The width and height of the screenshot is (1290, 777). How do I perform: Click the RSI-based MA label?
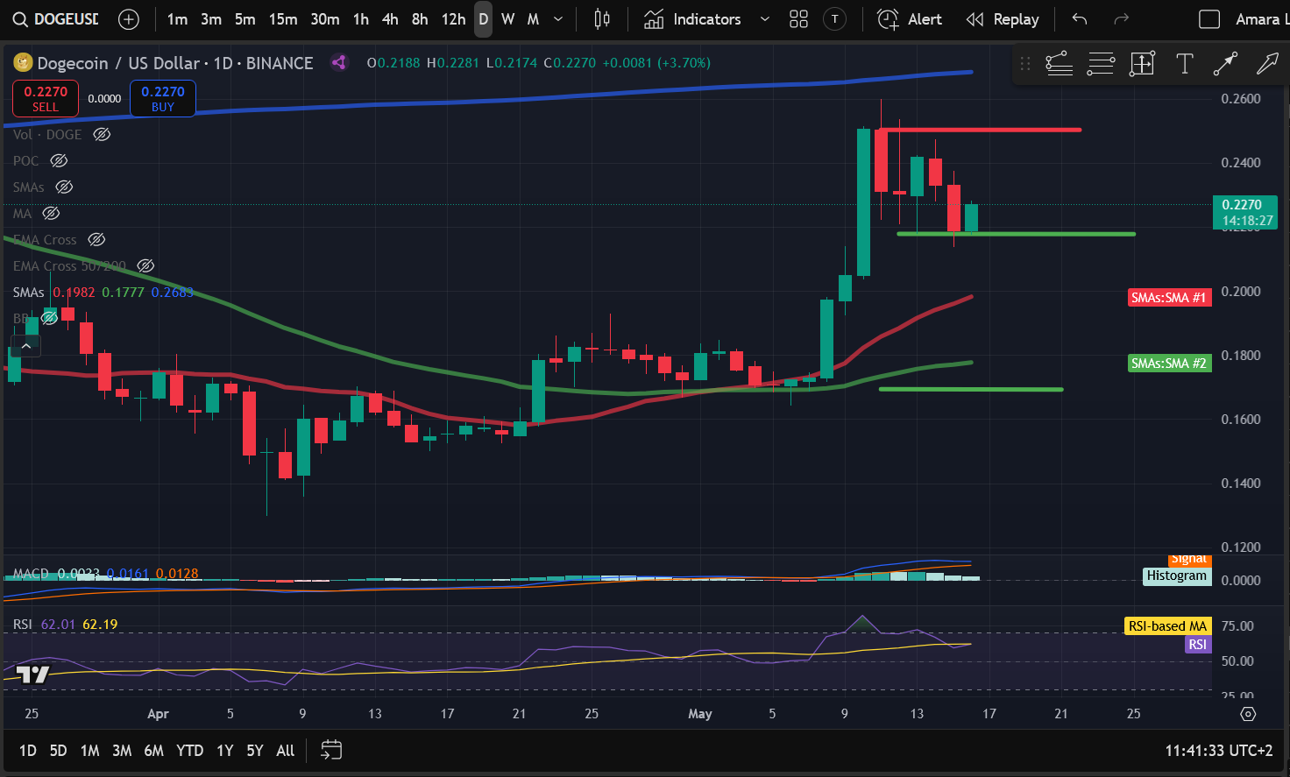1167,626
